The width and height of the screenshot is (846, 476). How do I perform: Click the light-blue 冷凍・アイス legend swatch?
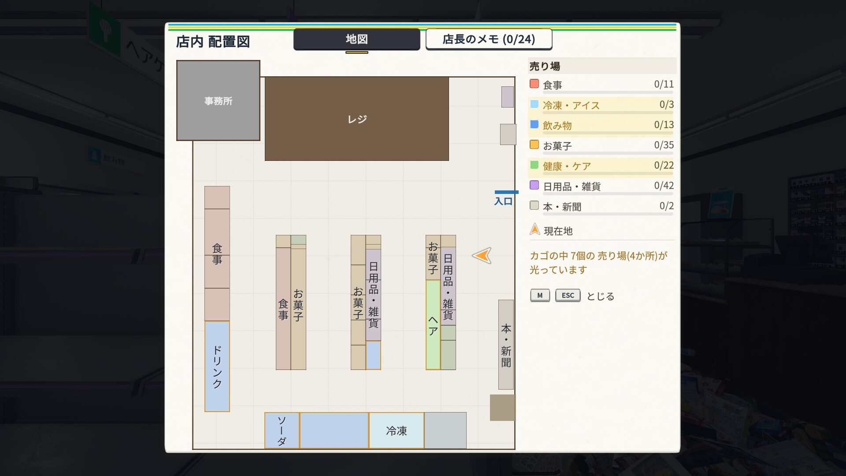click(x=534, y=104)
